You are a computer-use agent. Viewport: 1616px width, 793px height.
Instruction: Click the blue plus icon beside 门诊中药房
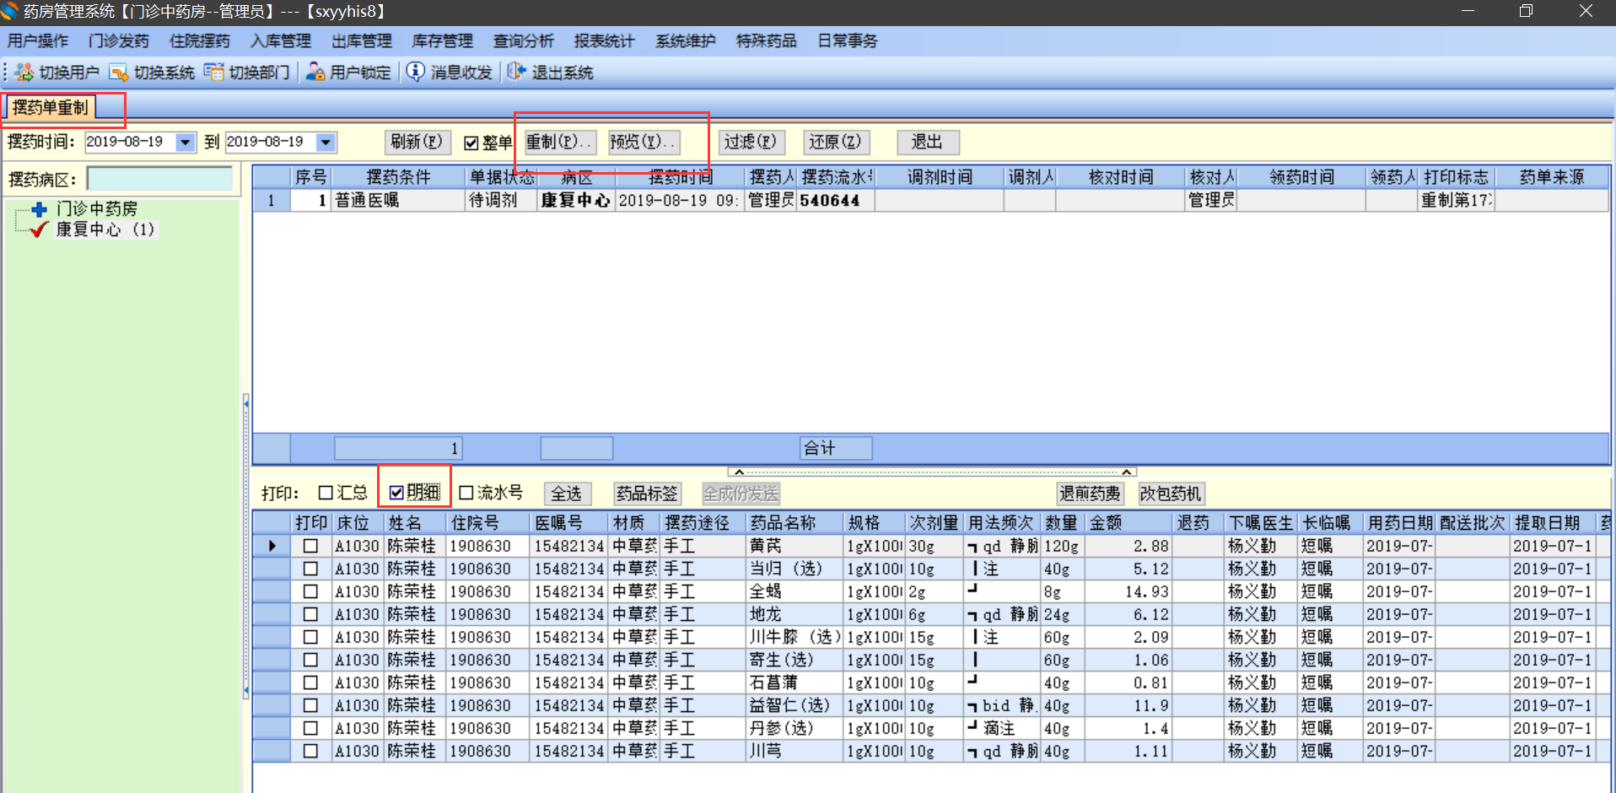[x=39, y=208]
